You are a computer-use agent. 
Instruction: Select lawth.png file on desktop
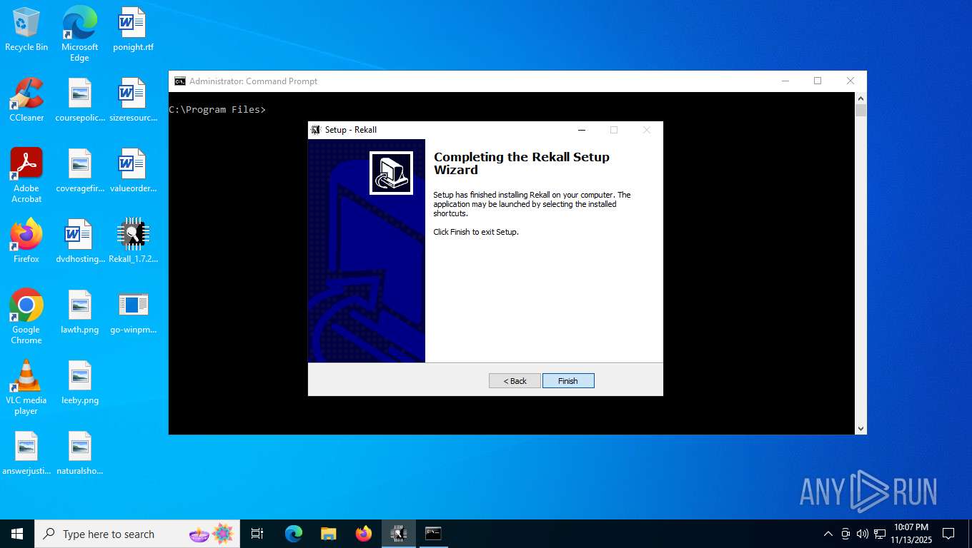click(80, 312)
